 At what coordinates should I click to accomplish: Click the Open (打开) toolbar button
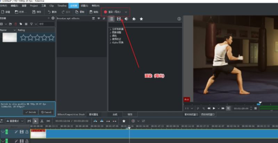(21, 12)
